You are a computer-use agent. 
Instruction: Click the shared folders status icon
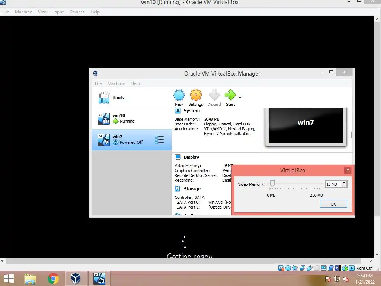click(x=316, y=268)
